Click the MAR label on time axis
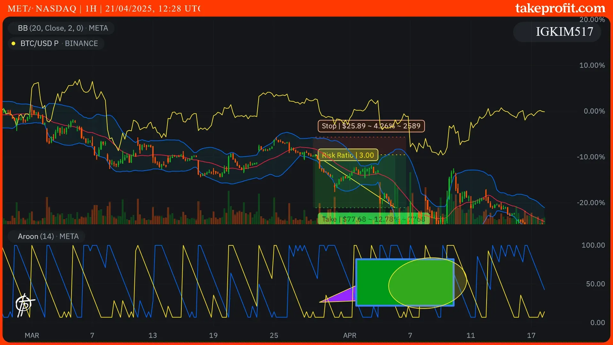613x345 pixels. 32,335
